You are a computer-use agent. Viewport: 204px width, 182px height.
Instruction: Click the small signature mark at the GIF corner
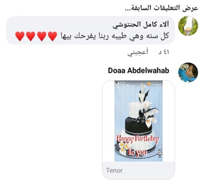tap(160, 153)
